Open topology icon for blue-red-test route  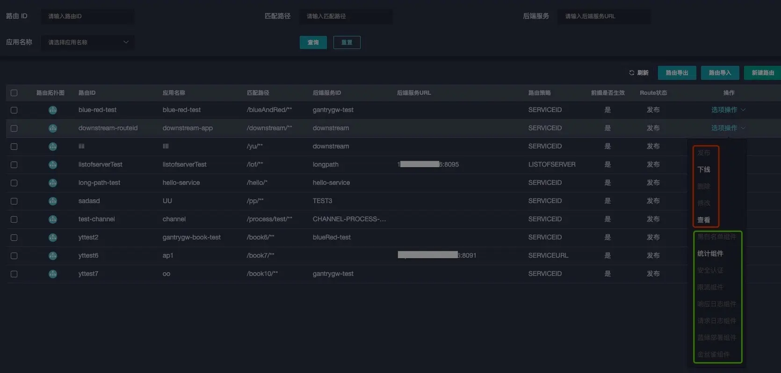[x=53, y=110]
